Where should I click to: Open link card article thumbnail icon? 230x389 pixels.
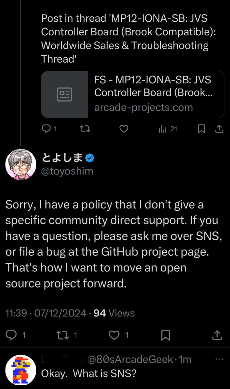pyautogui.click(x=64, y=94)
